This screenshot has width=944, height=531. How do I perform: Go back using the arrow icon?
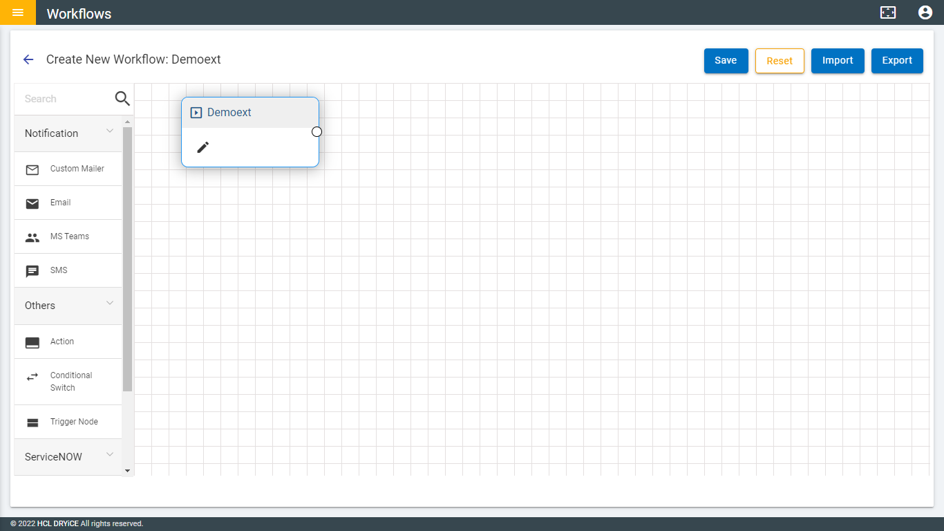(x=28, y=59)
